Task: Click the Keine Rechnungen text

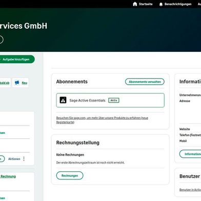Action: [x=70, y=155]
